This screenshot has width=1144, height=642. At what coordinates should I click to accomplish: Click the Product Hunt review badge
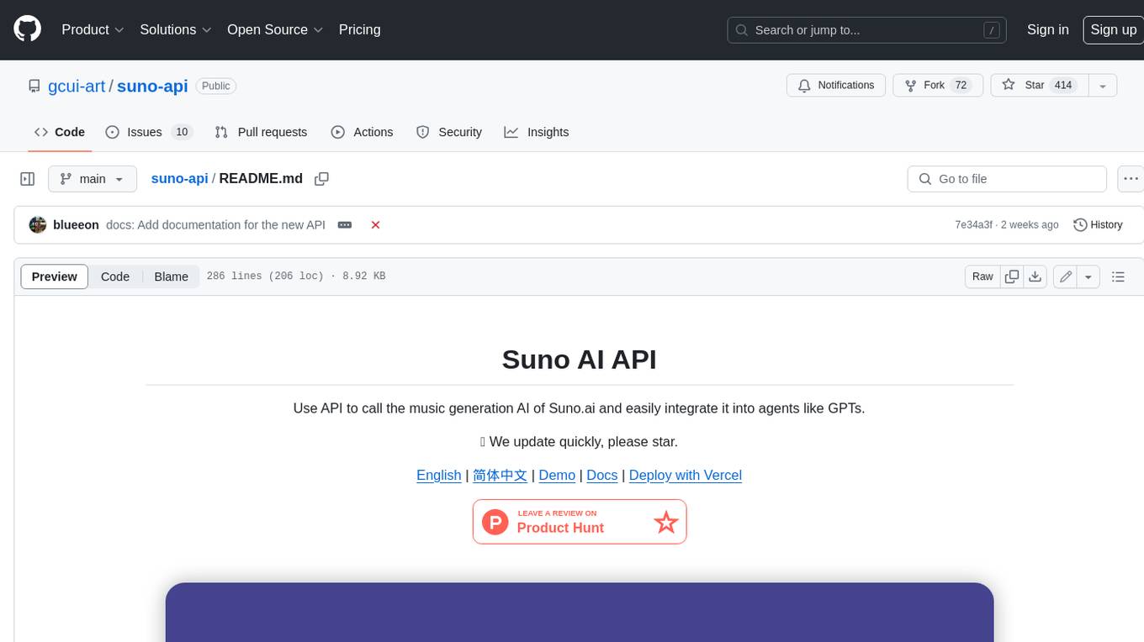tap(580, 522)
